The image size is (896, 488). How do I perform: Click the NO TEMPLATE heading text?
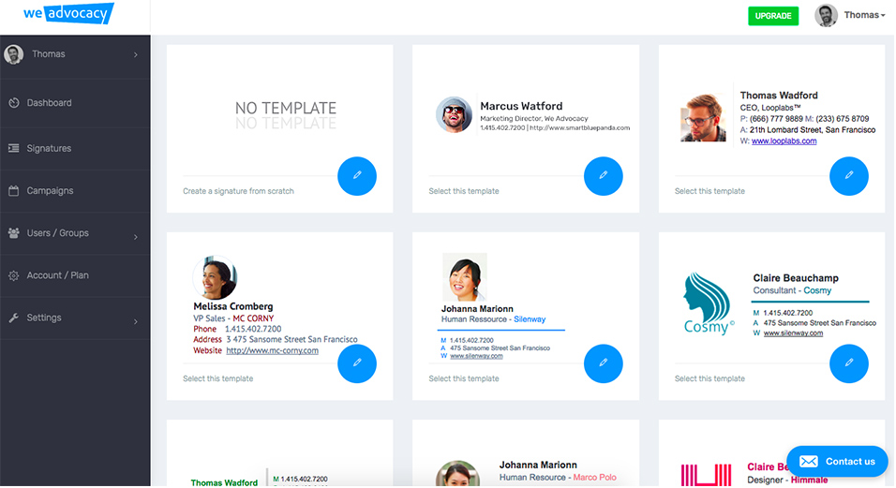click(x=286, y=108)
